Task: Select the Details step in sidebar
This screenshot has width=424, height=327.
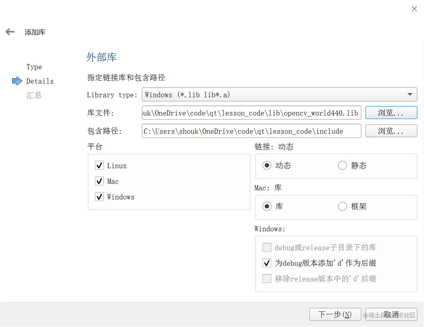Action: [40, 81]
